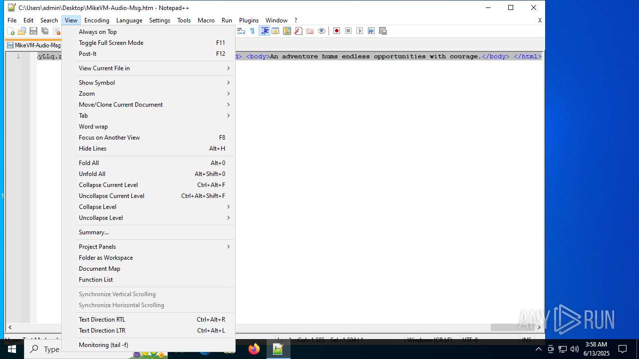
Task: Click the Monitoring eye toolbar icon
Action: click(321, 31)
